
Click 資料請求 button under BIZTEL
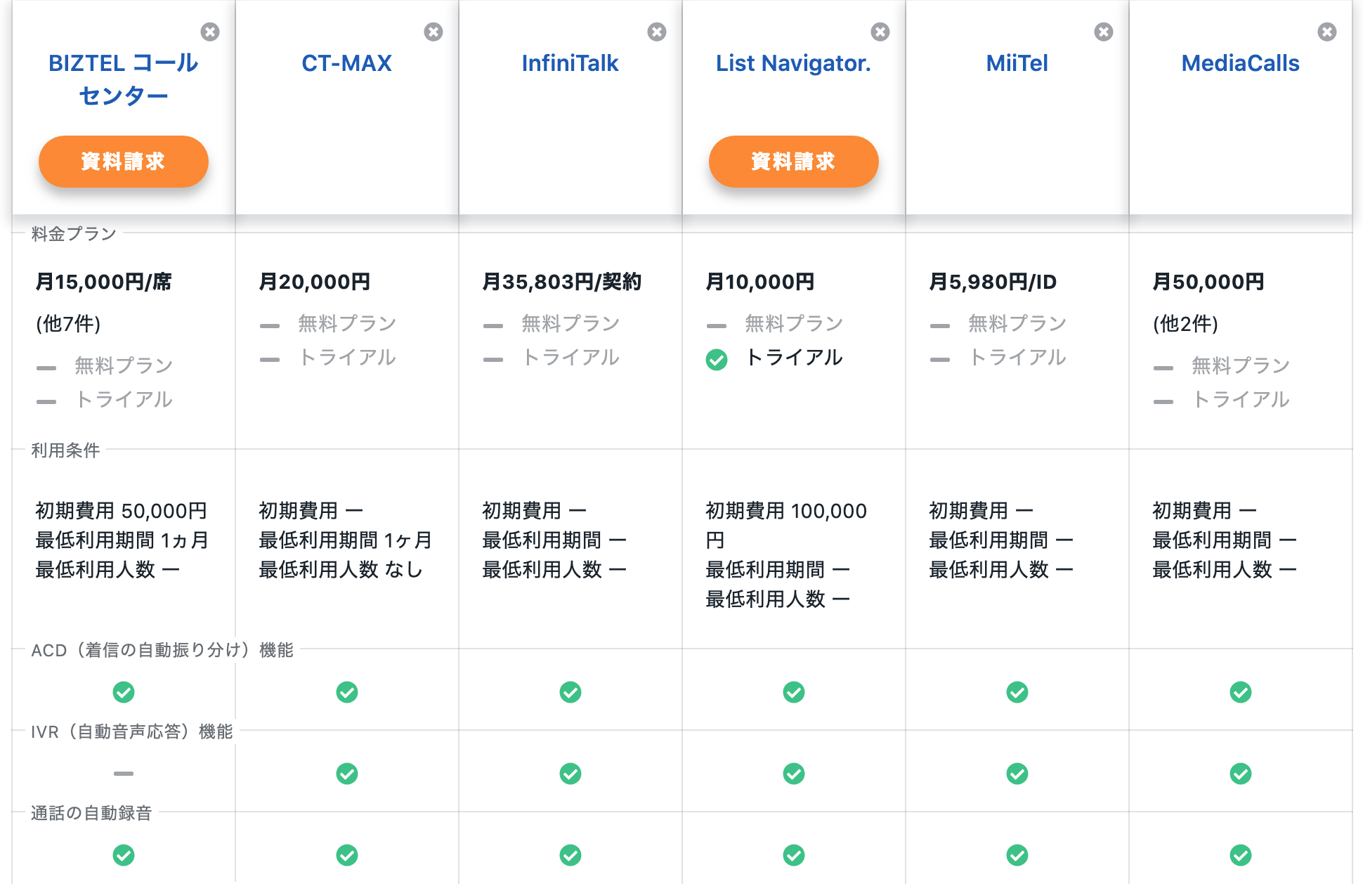tap(124, 162)
